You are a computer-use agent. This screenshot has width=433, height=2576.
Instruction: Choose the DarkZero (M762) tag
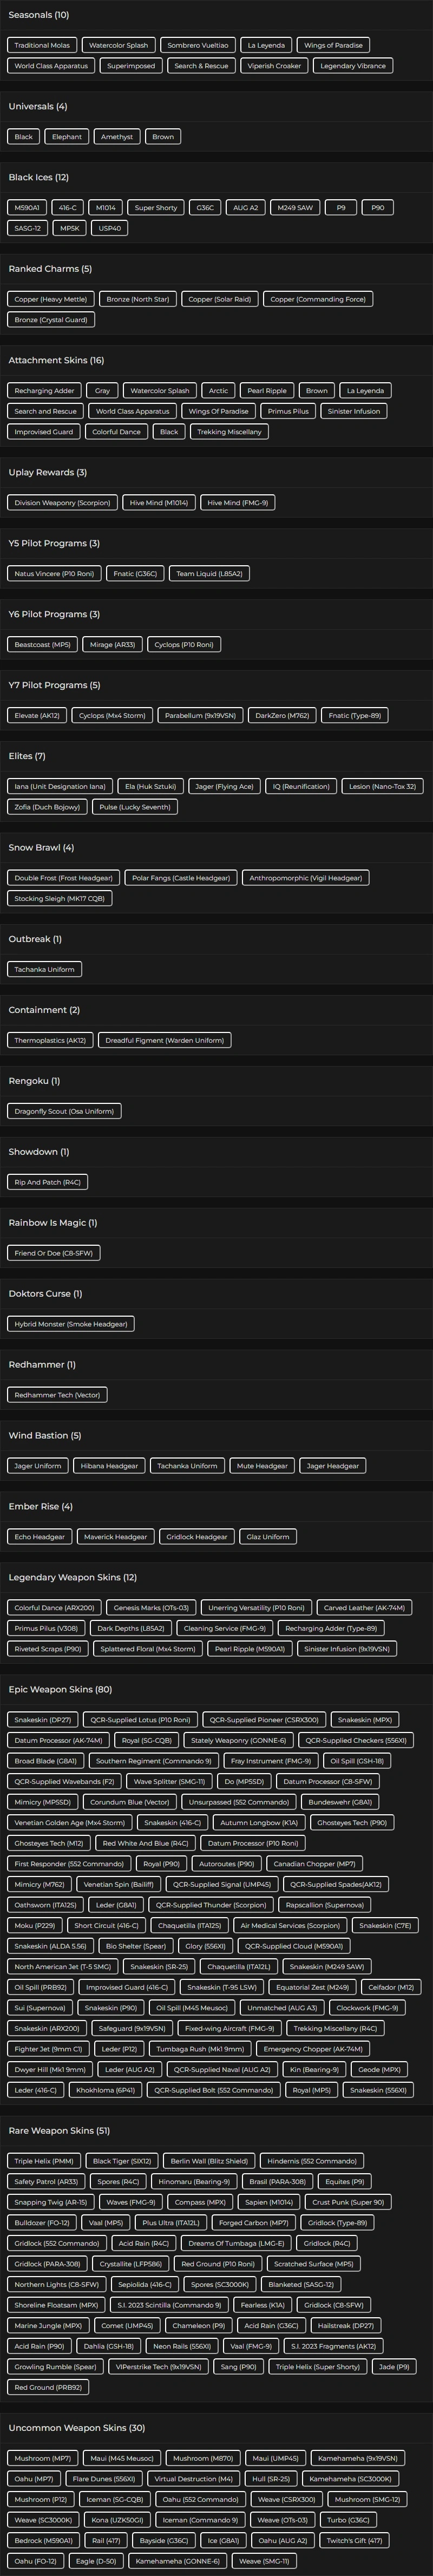pos(282,715)
